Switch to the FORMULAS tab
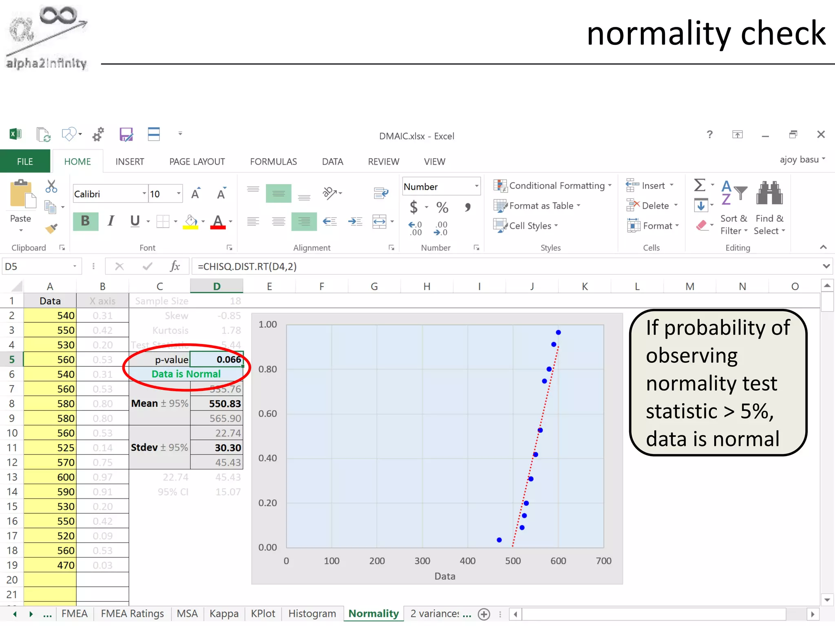 (274, 161)
